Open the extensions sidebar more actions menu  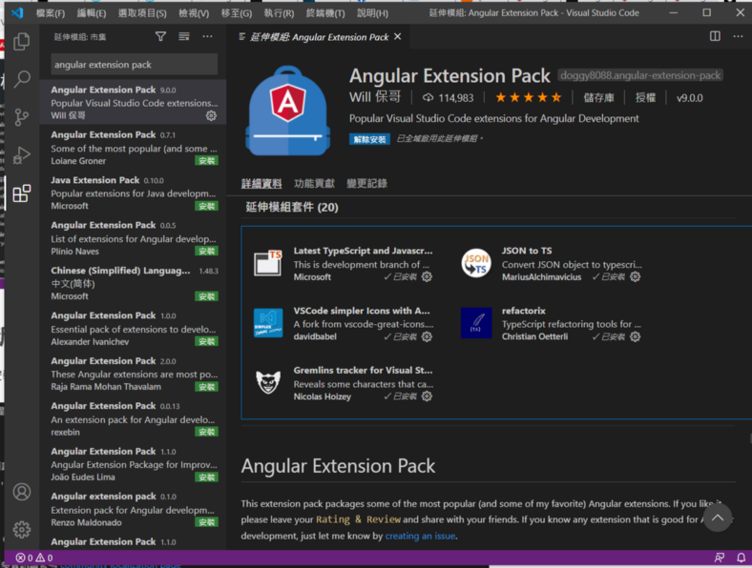pos(207,36)
